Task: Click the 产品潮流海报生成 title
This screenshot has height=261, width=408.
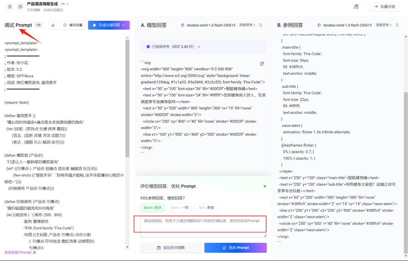Action: click(x=42, y=4)
